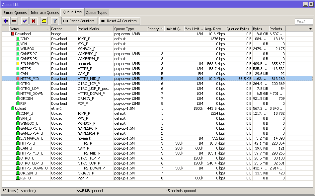
Task: Click the Find search field
Action: tap(303, 22)
